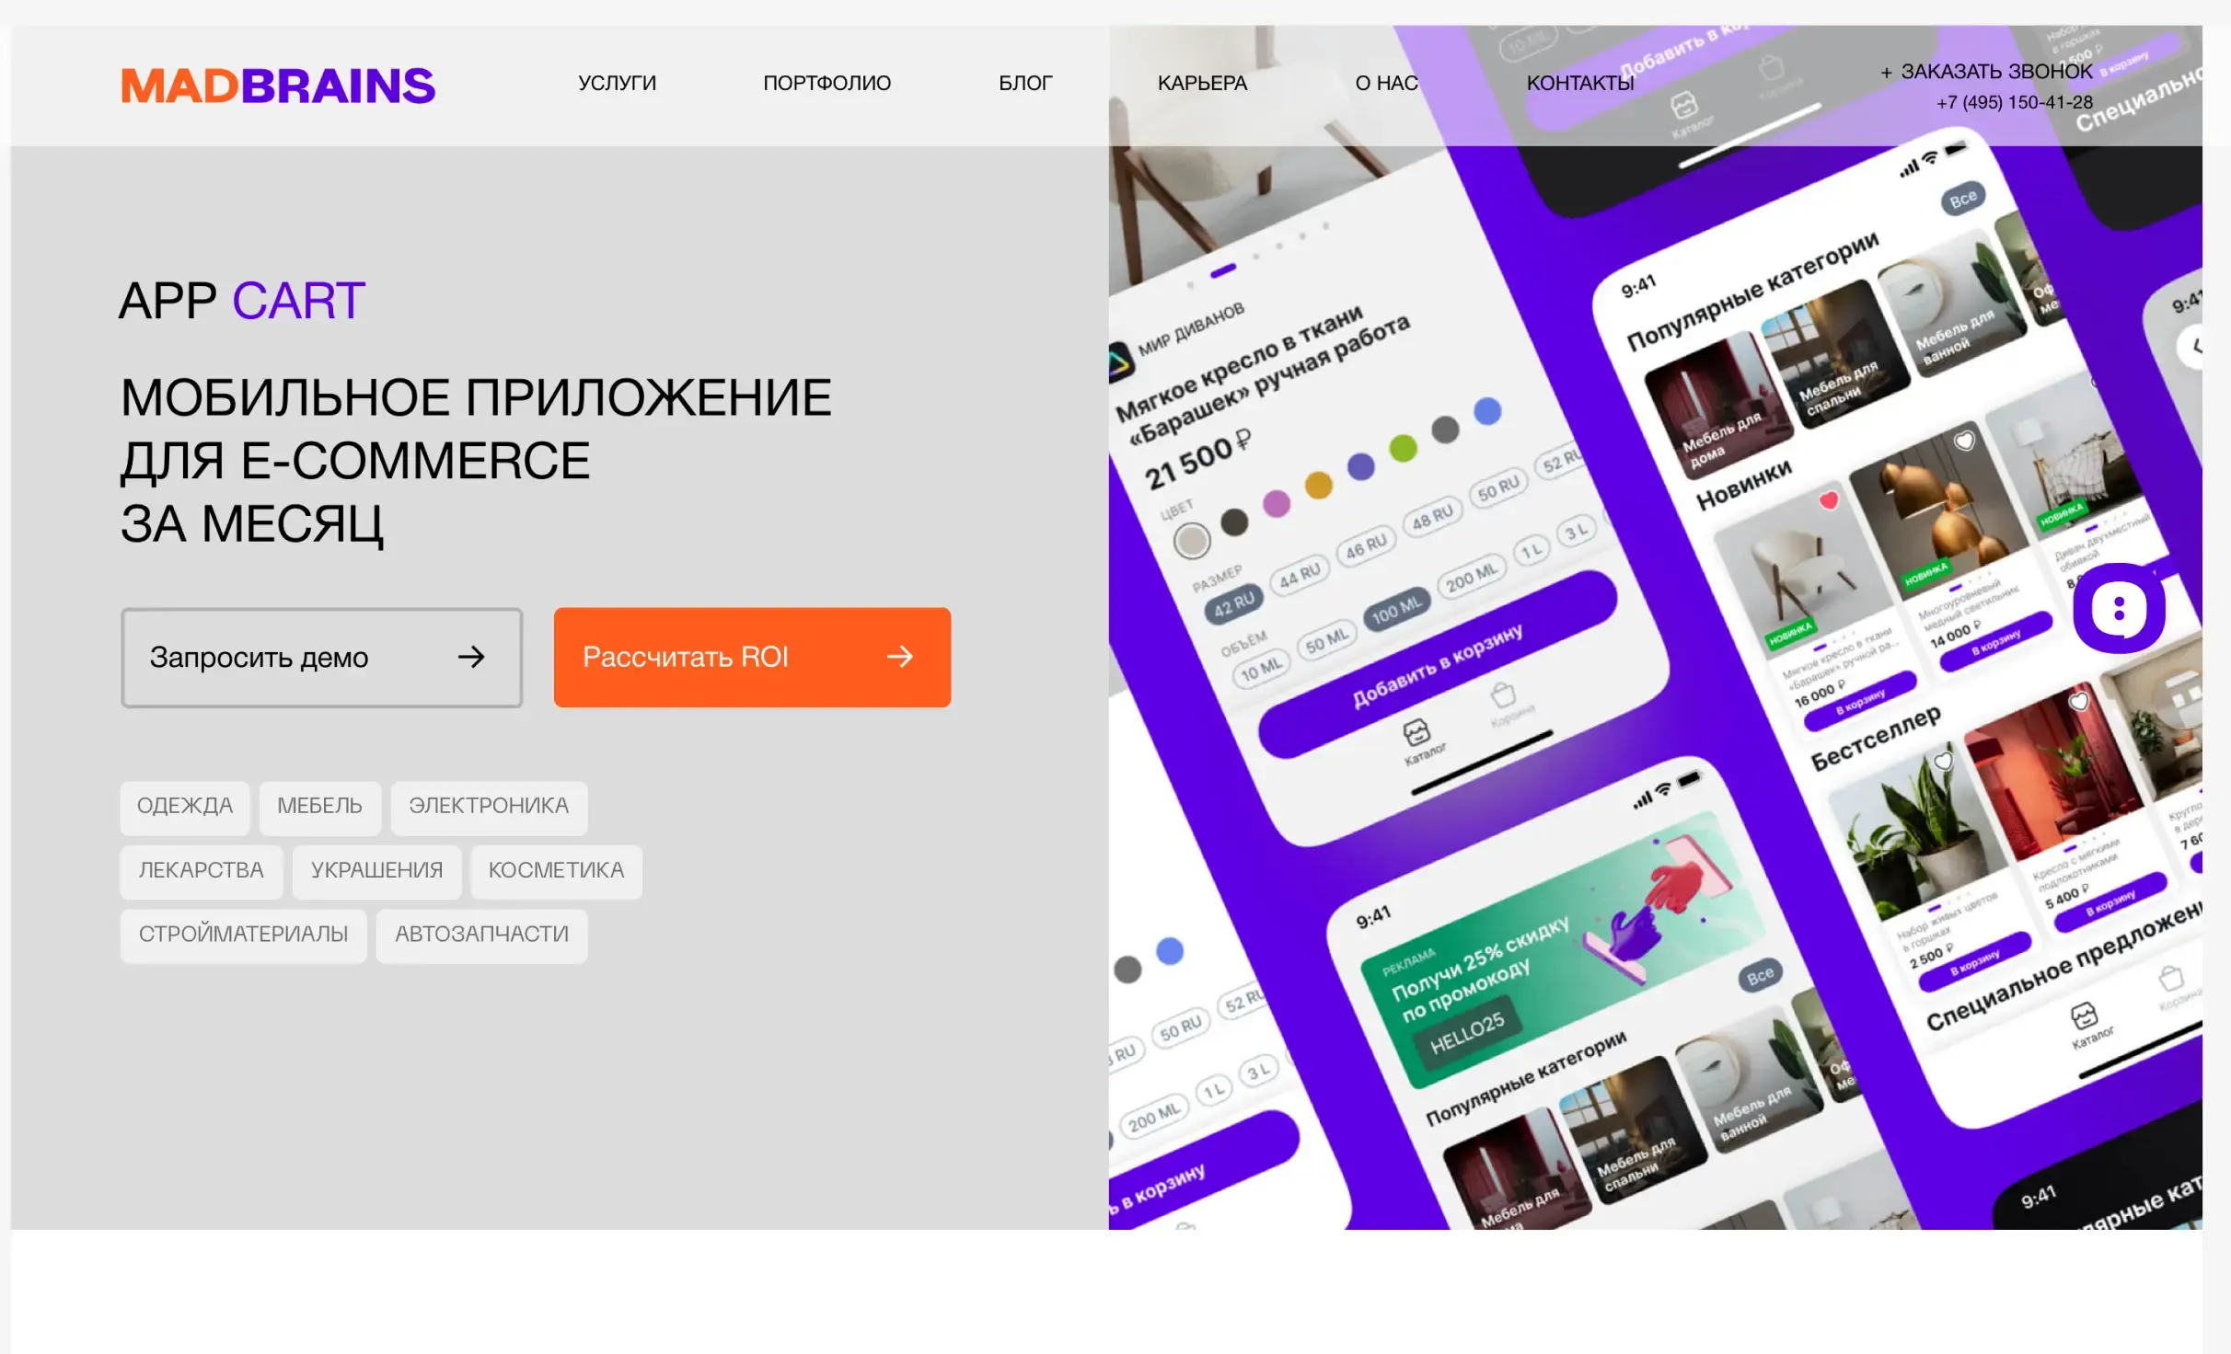Image resolution: width=2231 pixels, height=1354 pixels.
Task: Open the ПОРТФОЛИО menu item
Action: pos(827,83)
